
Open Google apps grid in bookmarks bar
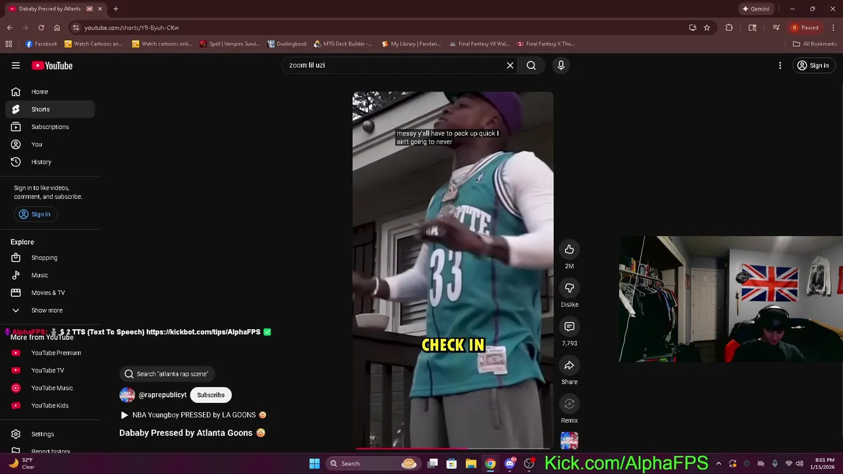click(x=9, y=44)
